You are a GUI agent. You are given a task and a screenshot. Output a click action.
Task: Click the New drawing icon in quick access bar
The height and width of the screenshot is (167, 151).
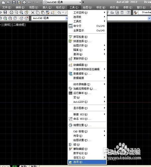coord(3,2)
